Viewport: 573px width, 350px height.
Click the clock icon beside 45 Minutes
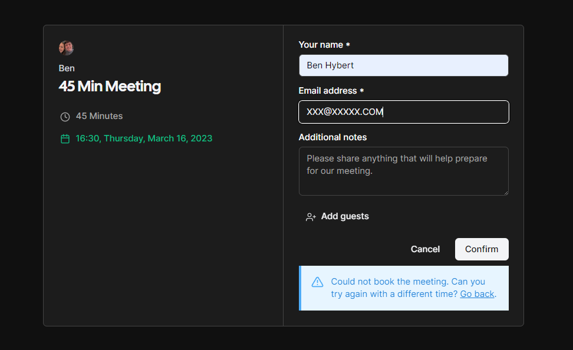click(65, 116)
